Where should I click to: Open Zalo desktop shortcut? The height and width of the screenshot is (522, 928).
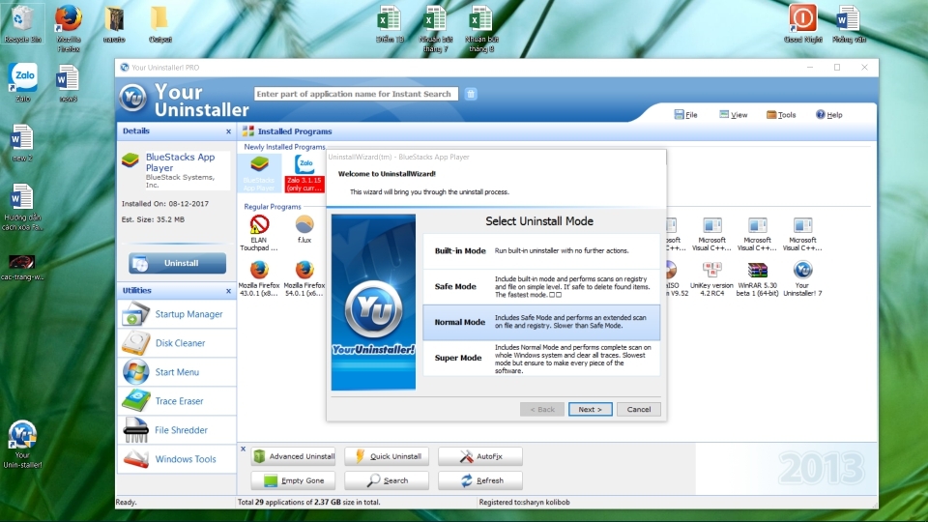click(x=22, y=82)
